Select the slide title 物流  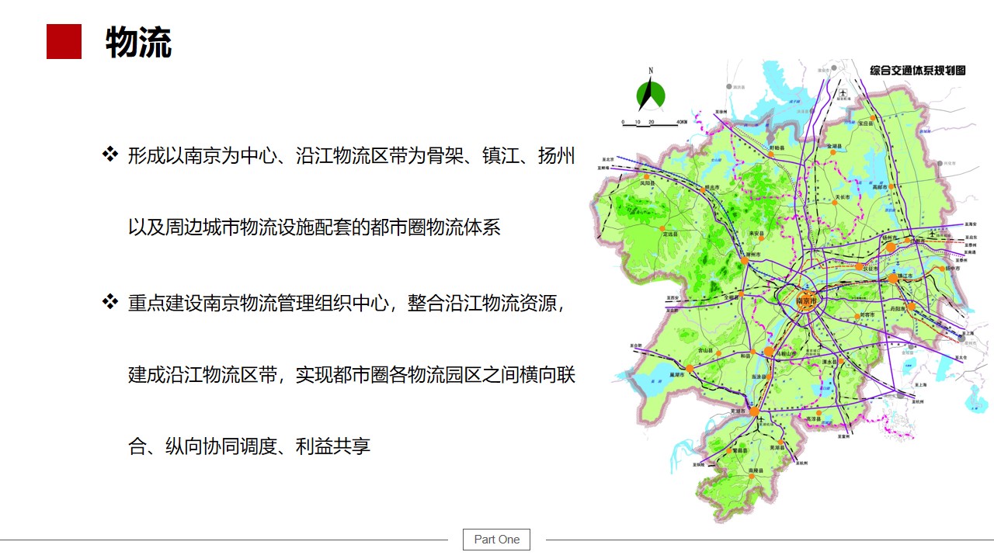pos(138,43)
